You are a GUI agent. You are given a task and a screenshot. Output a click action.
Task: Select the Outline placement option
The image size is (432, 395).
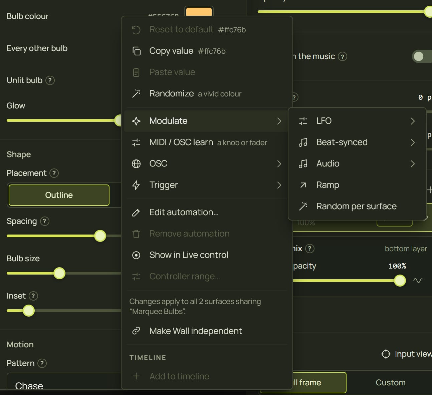(x=59, y=195)
